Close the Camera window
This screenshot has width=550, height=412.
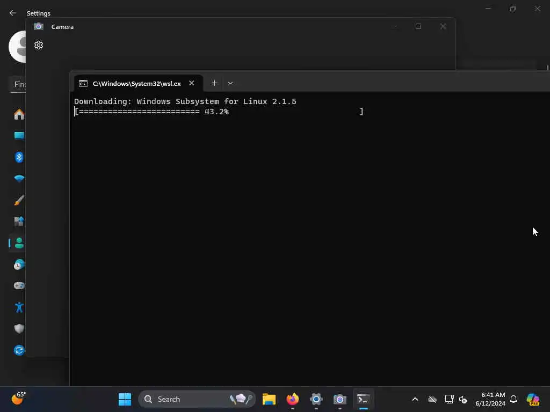[443, 26]
